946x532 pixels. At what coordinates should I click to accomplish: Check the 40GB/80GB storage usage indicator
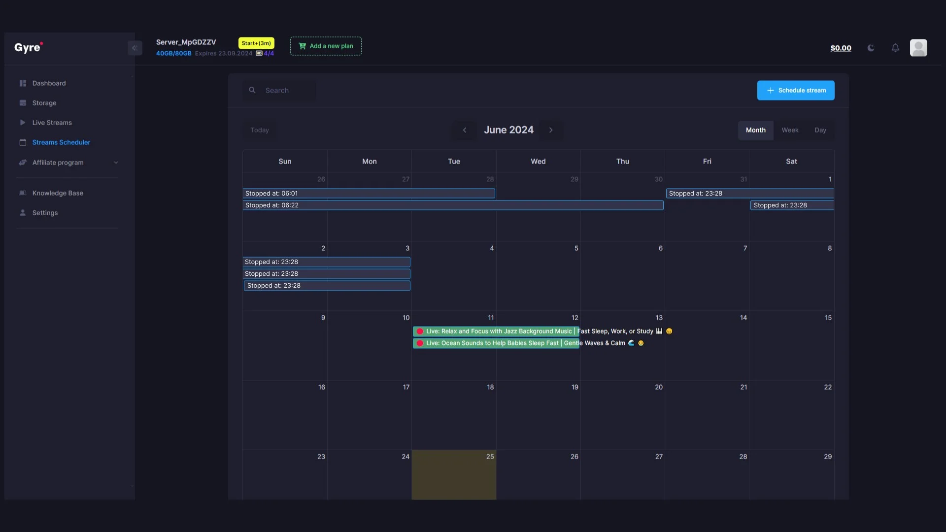(x=173, y=53)
